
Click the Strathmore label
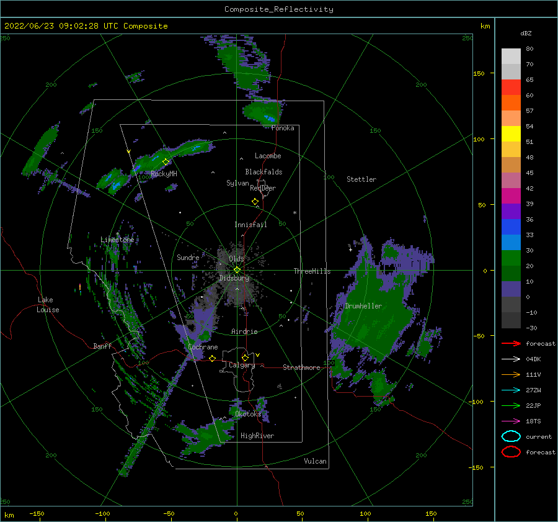(301, 367)
